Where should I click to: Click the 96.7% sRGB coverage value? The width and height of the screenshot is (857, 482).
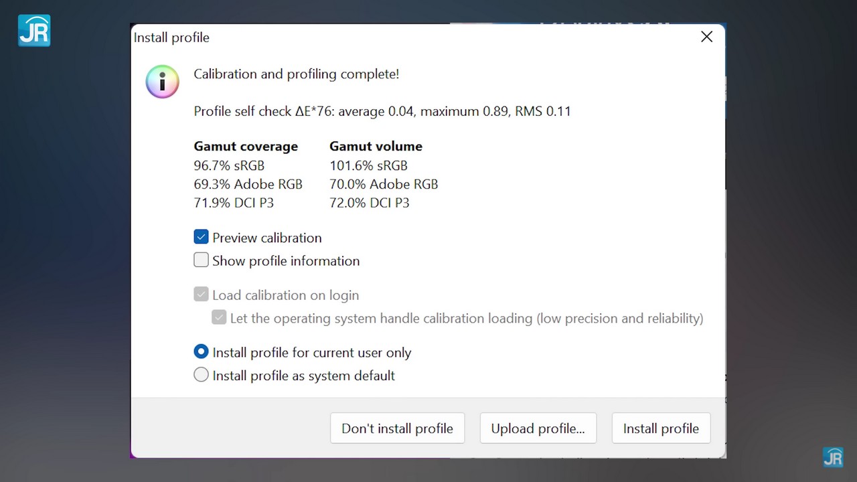(x=229, y=165)
